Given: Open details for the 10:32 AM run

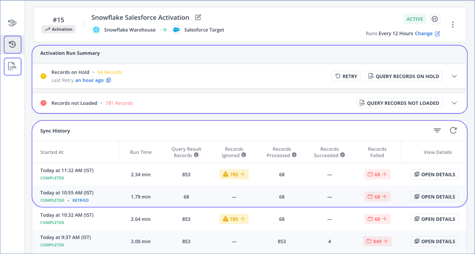Looking at the screenshot, I should pyautogui.click(x=434, y=219).
